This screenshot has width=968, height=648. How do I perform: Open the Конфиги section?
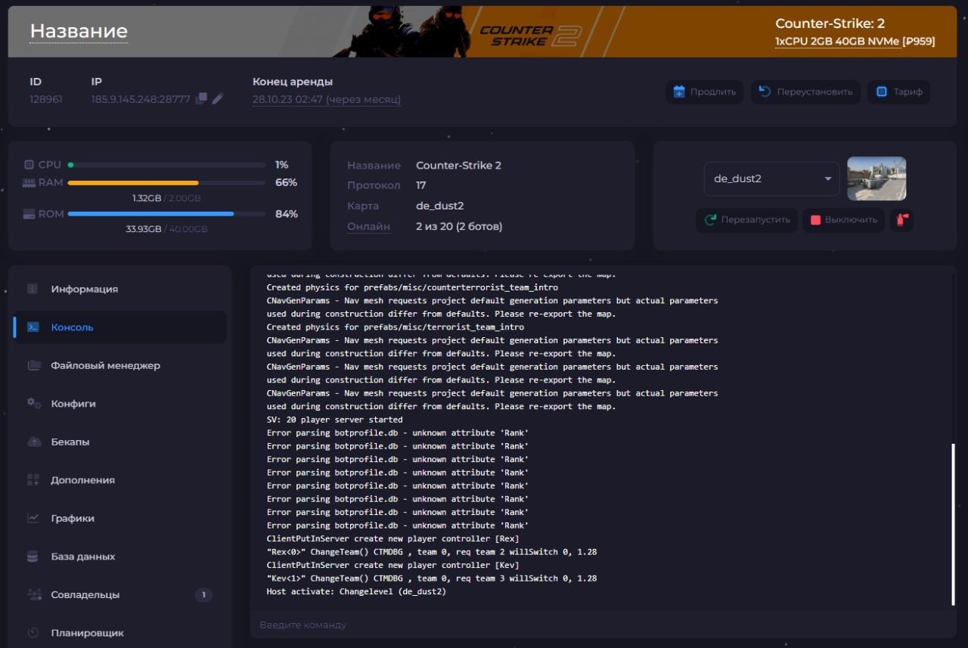point(120,404)
